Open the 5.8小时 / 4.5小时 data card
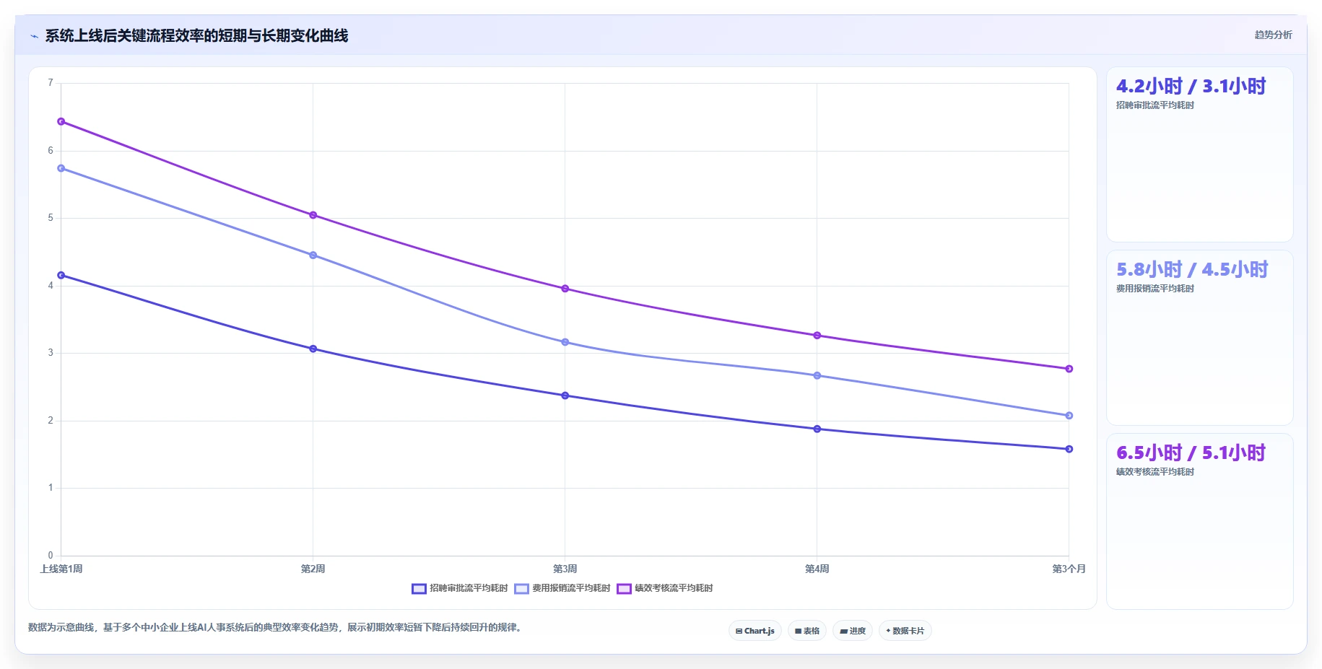Viewport: 1322px width, 669px height. [1199, 338]
